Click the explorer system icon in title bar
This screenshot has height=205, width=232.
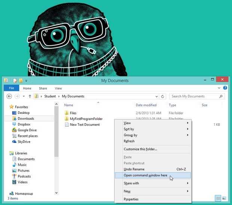6,80
